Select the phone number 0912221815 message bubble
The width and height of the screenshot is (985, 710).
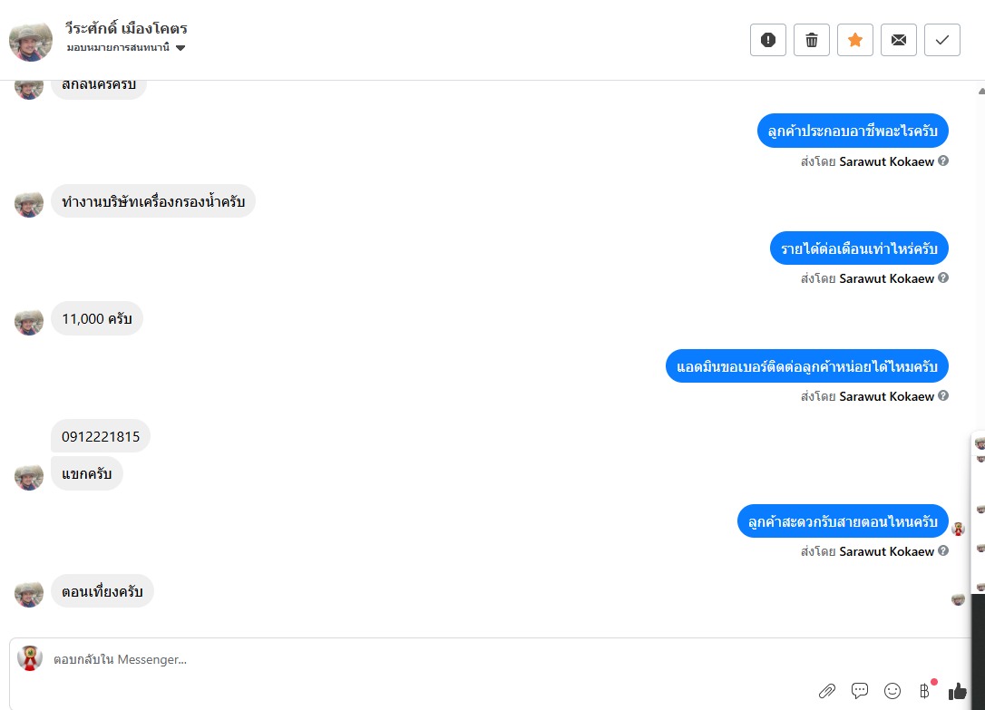(x=101, y=436)
